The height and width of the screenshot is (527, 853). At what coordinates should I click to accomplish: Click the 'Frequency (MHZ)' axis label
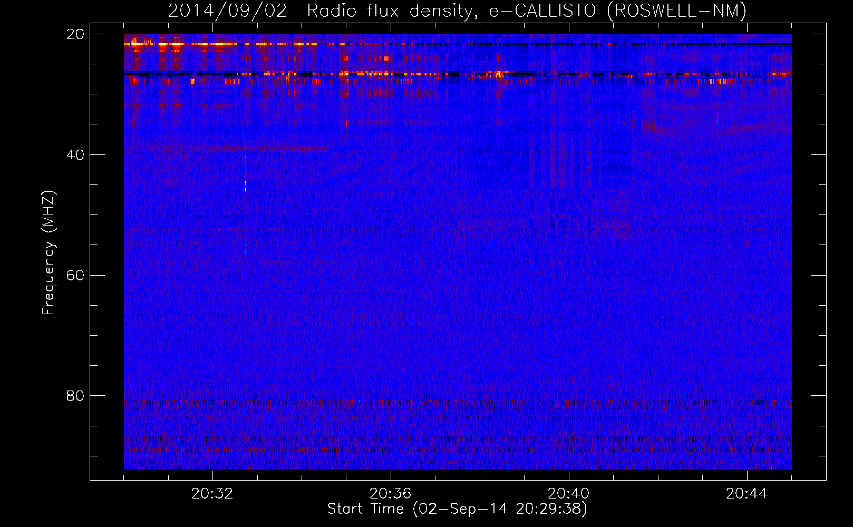pos(49,253)
